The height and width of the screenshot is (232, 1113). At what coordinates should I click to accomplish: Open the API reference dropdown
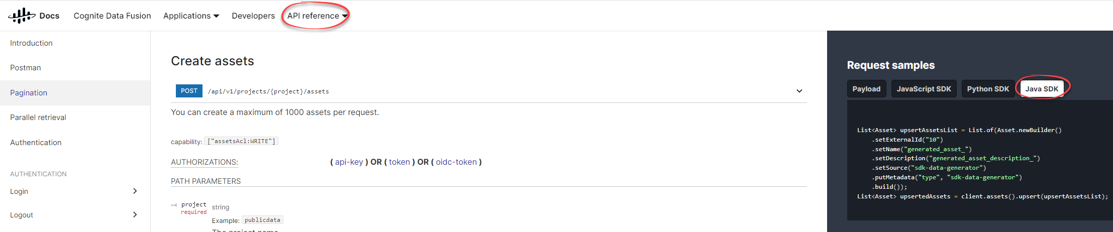[x=317, y=16]
